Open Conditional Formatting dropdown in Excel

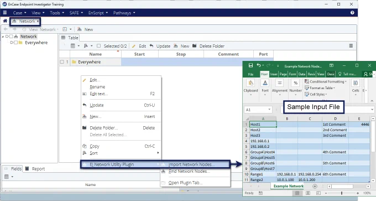[326, 81]
